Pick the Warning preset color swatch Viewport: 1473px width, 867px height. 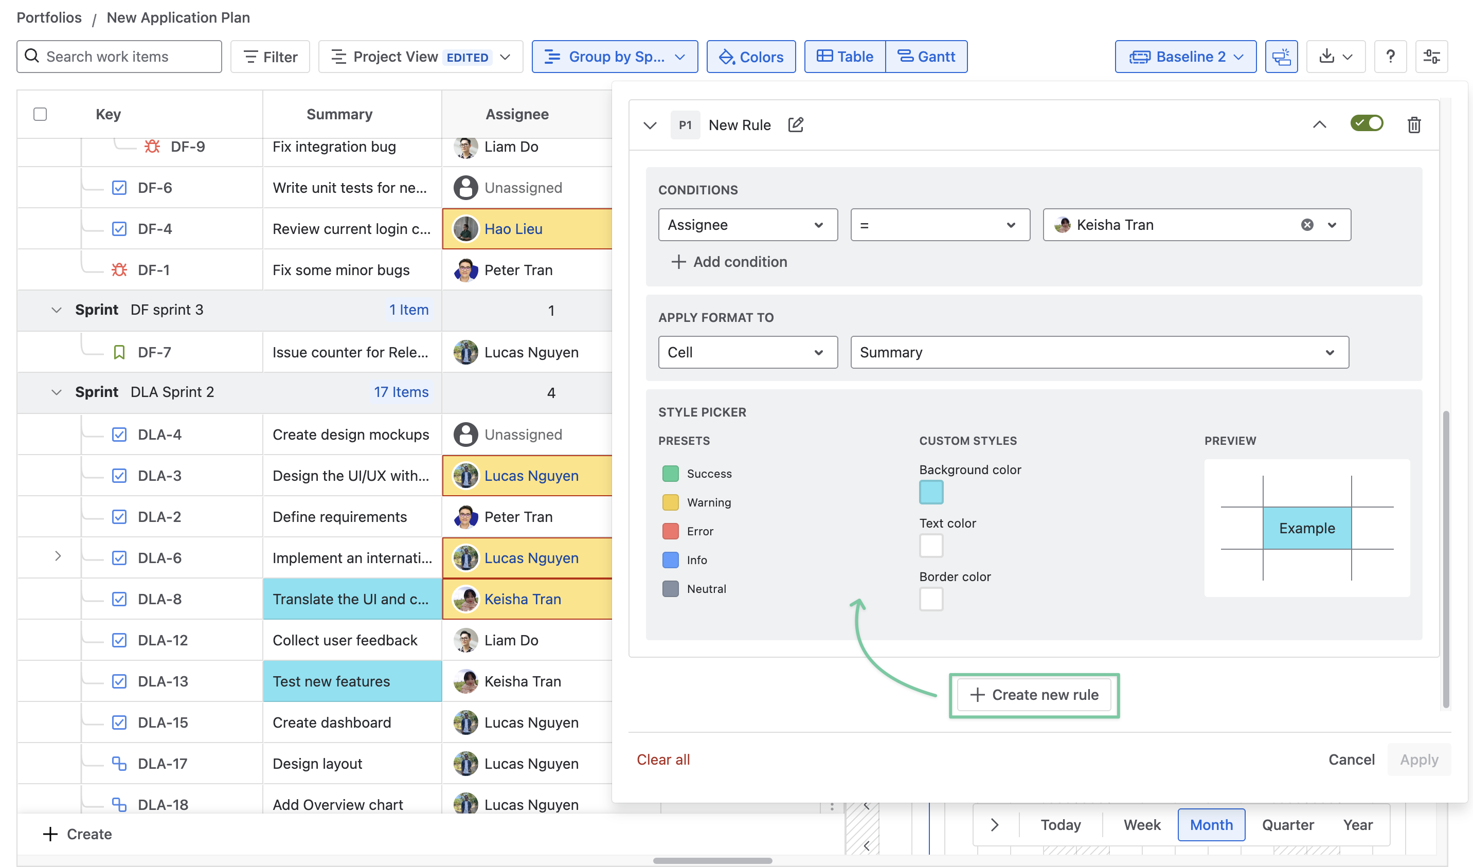pyautogui.click(x=671, y=502)
